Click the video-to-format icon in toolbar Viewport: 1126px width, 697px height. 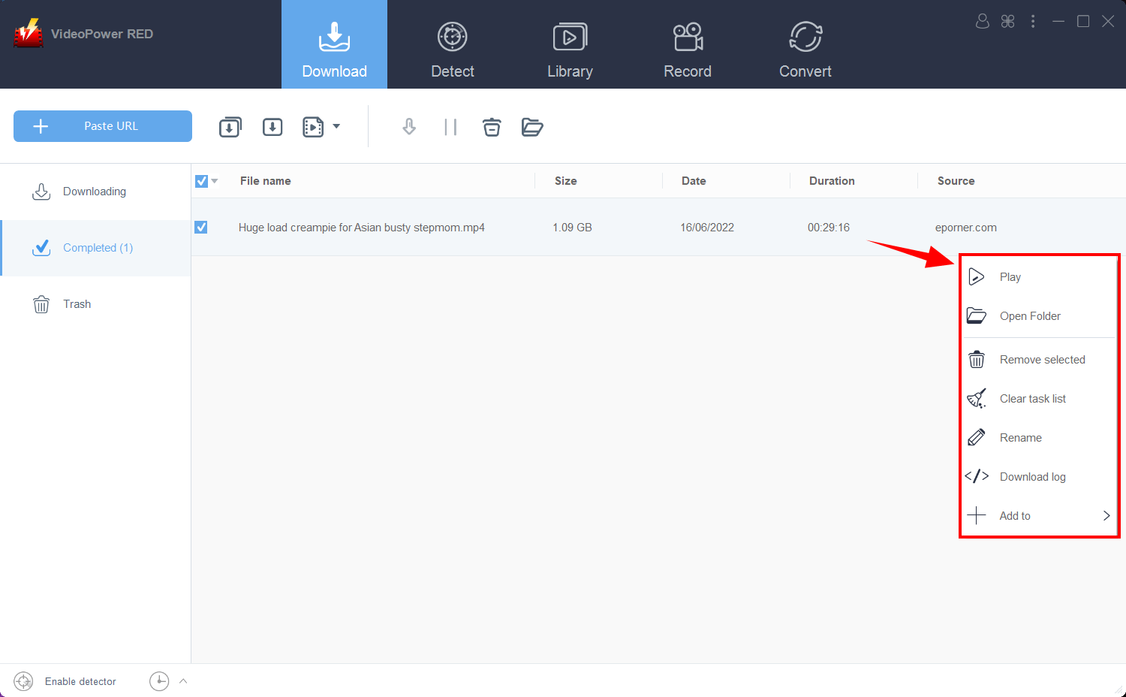[313, 127]
